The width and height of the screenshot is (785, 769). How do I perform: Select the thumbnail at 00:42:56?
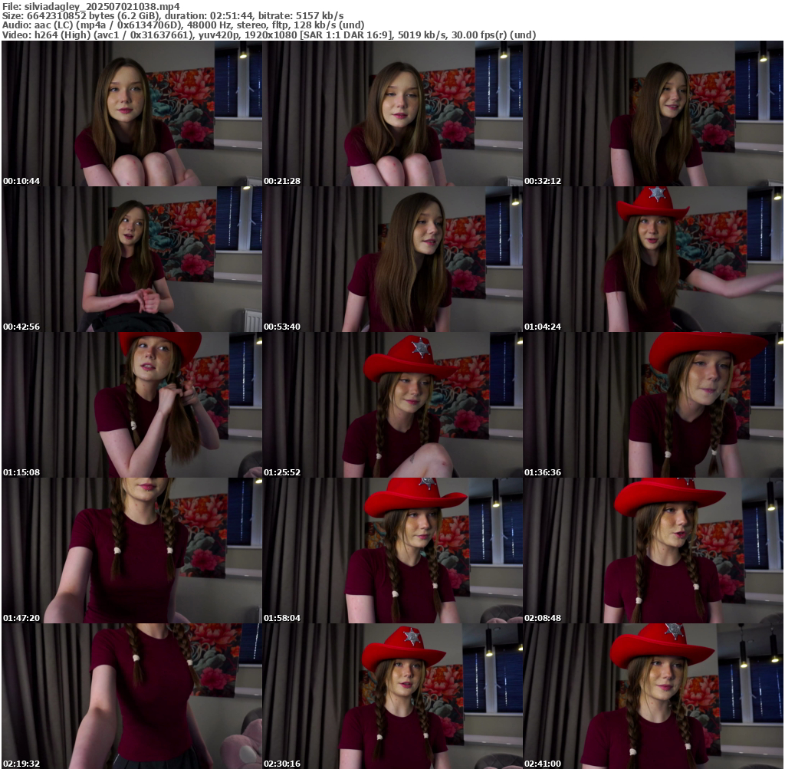pyautogui.click(x=132, y=259)
